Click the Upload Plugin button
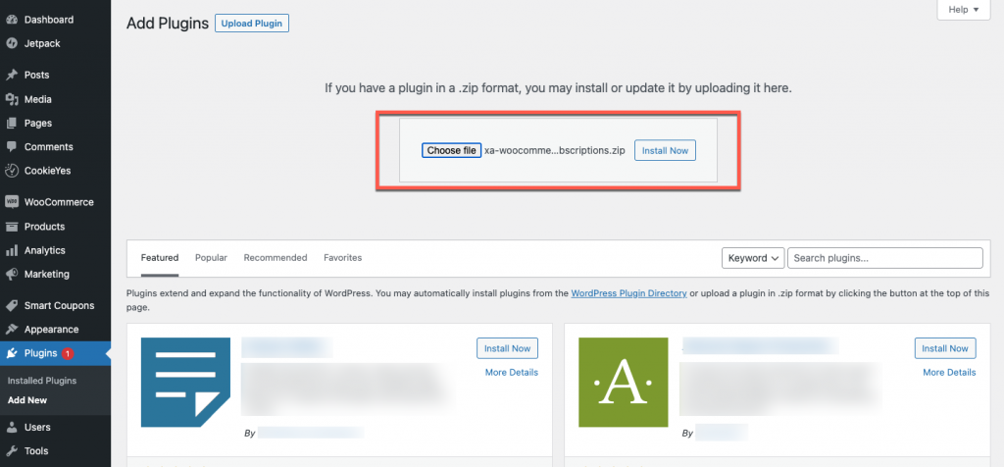 (x=252, y=24)
